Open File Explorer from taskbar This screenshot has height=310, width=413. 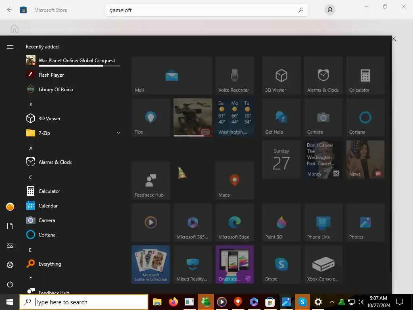pos(157,302)
